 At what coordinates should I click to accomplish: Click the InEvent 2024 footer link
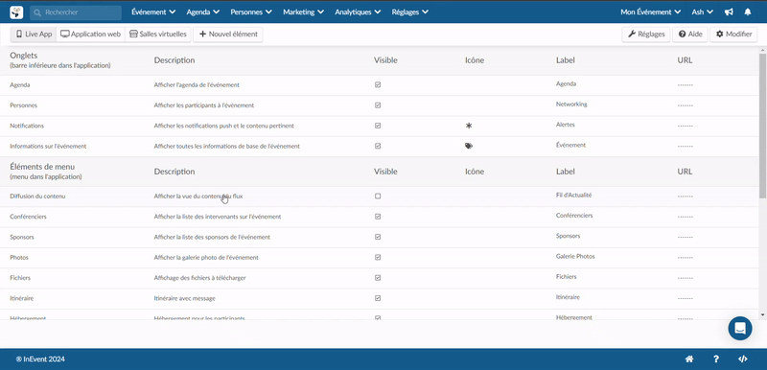tap(40, 359)
